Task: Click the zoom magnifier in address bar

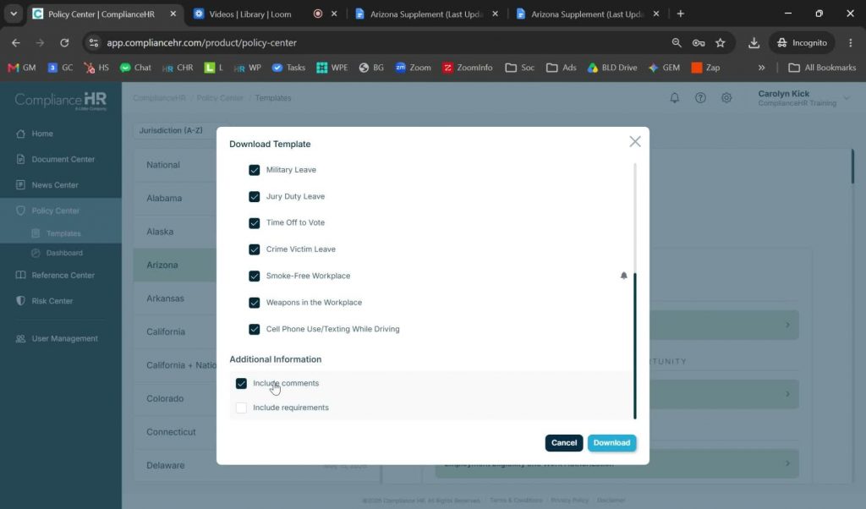Action: tap(676, 42)
